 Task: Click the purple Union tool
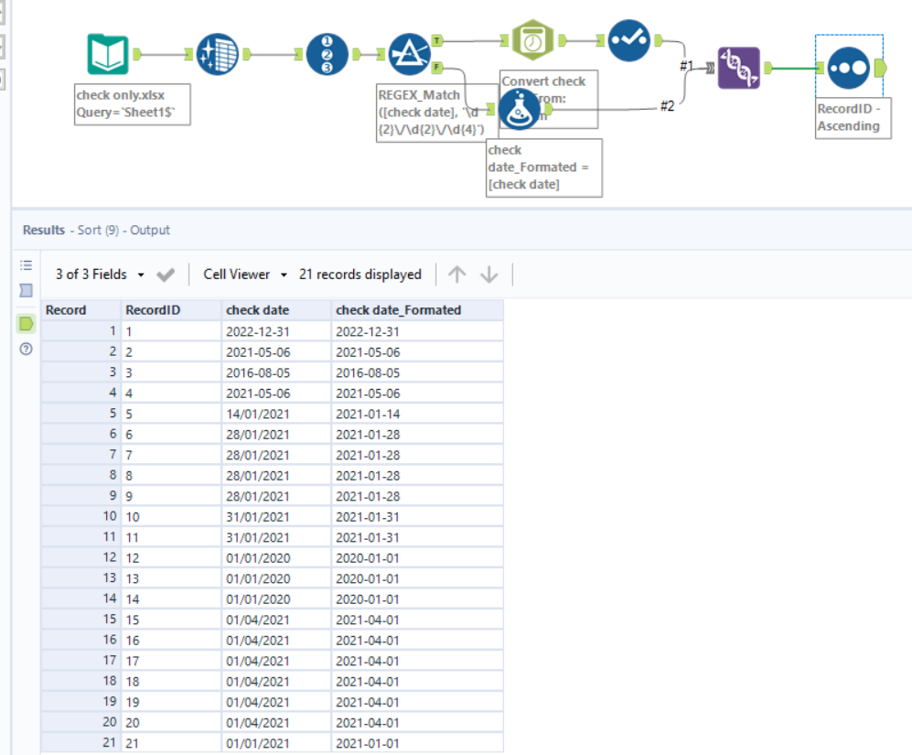(x=739, y=67)
